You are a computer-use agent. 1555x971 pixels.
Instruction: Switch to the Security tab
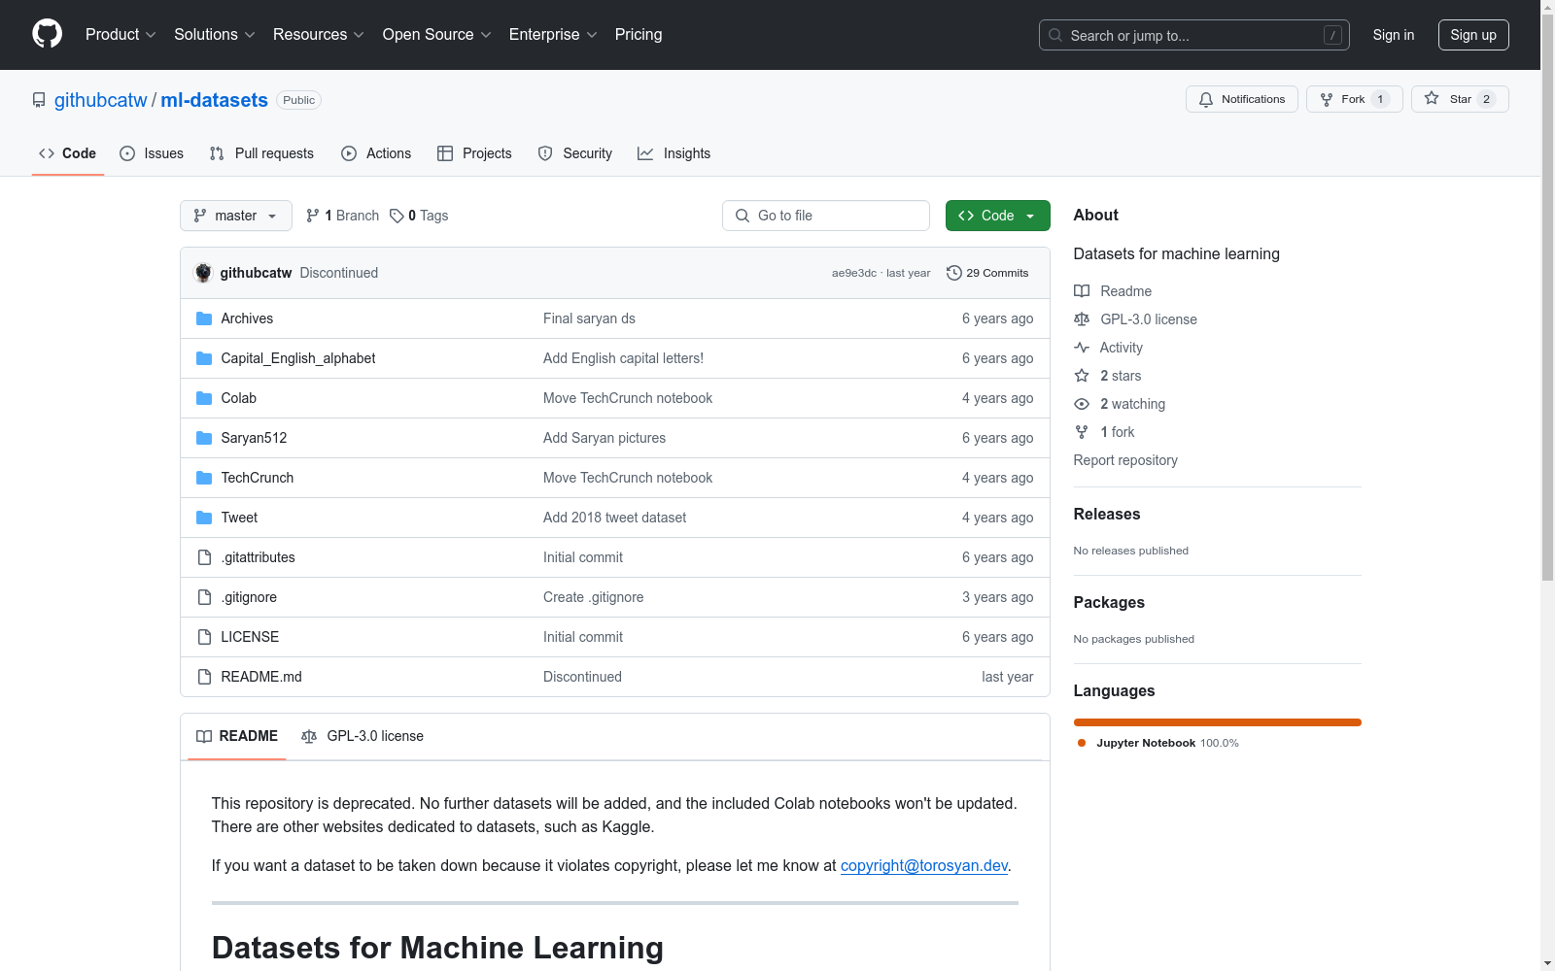(575, 153)
